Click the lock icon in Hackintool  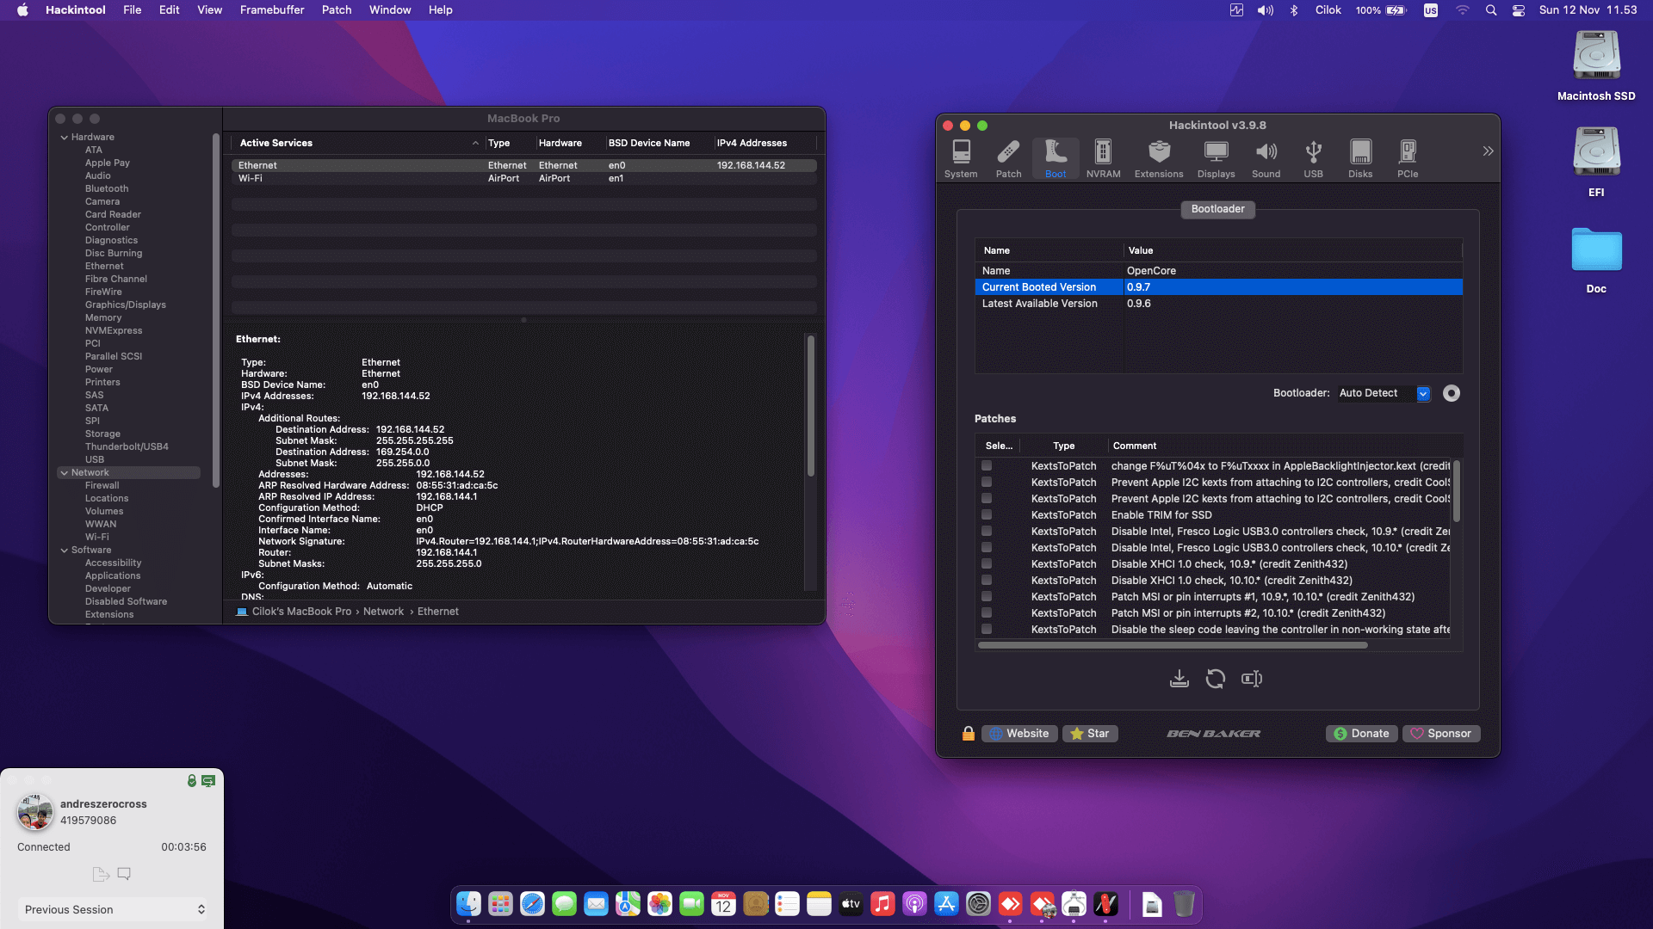(x=969, y=734)
